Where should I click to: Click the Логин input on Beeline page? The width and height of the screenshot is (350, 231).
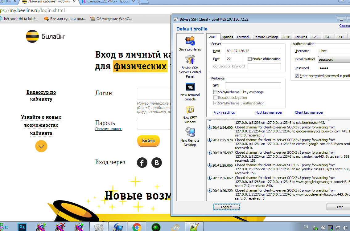154,94
